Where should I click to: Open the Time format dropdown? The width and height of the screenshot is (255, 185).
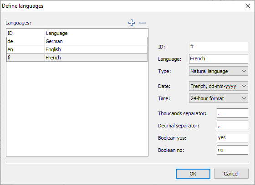pyautogui.click(x=219, y=98)
